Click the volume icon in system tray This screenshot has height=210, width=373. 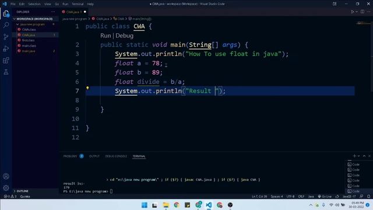337,205
